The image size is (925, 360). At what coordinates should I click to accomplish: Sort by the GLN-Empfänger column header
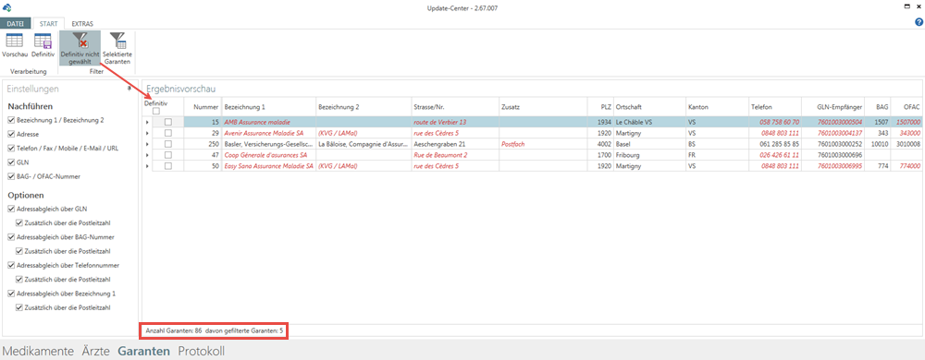click(833, 108)
